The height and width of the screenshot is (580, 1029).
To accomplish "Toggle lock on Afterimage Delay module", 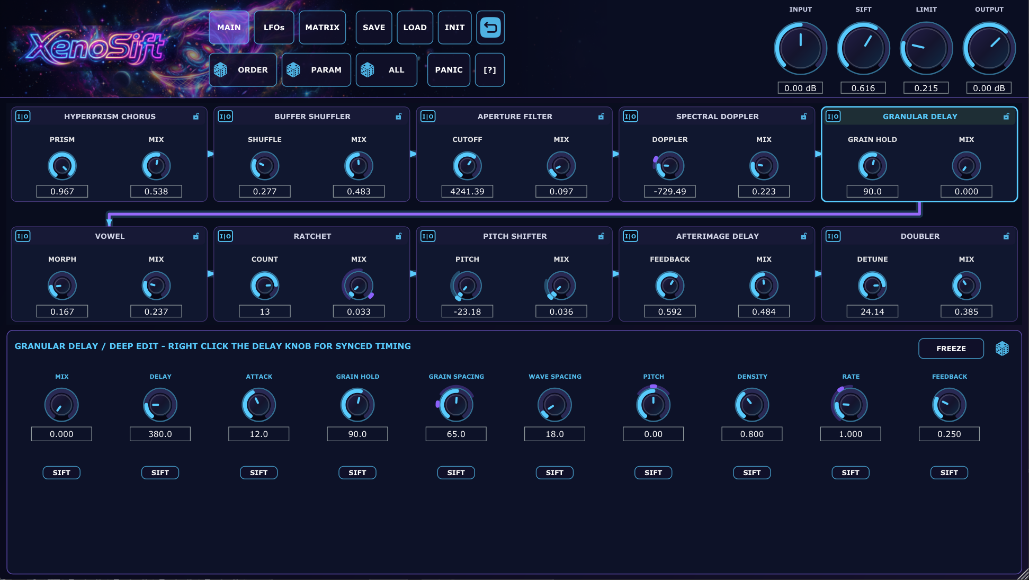I will click(x=804, y=236).
